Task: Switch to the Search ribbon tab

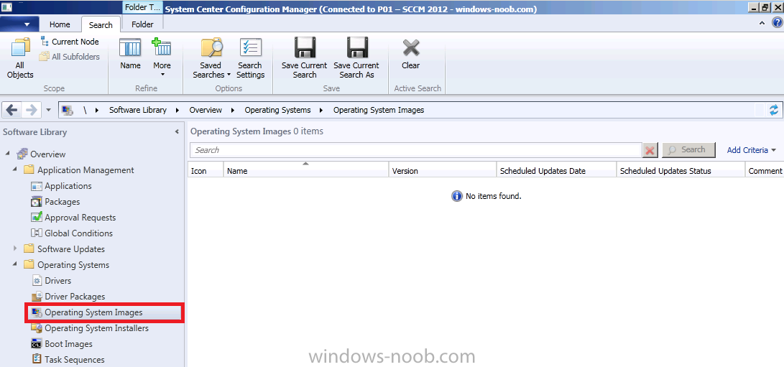Action: [101, 24]
